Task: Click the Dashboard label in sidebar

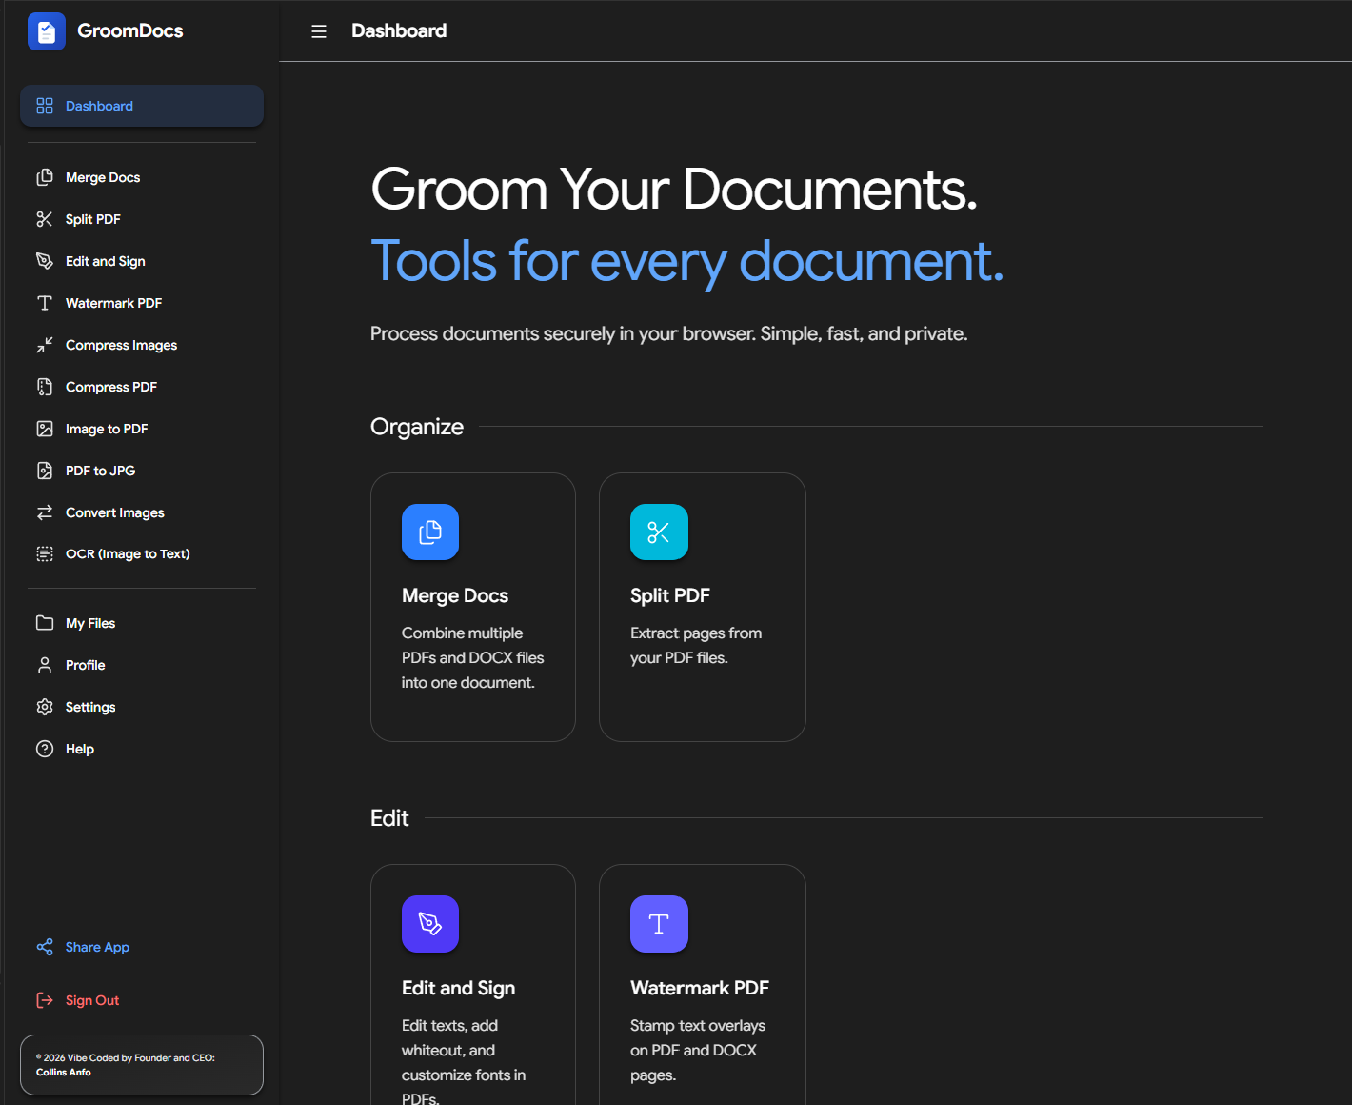Action: 99,106
